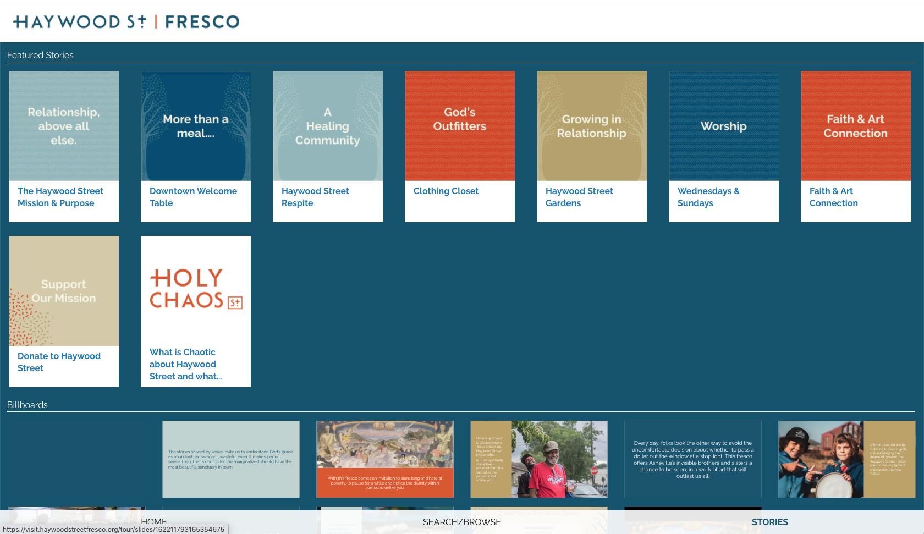Viewport: 924px width, 534px height.
Task: Open the 'More than a meal' story image
Action: point(196,126)
